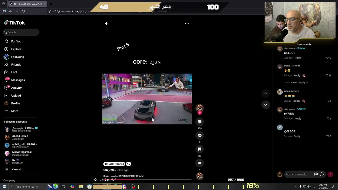The width and height of the screenshot is (338, 190).
Task: Like Adam Ansary's comment
Action: point(328,101)
